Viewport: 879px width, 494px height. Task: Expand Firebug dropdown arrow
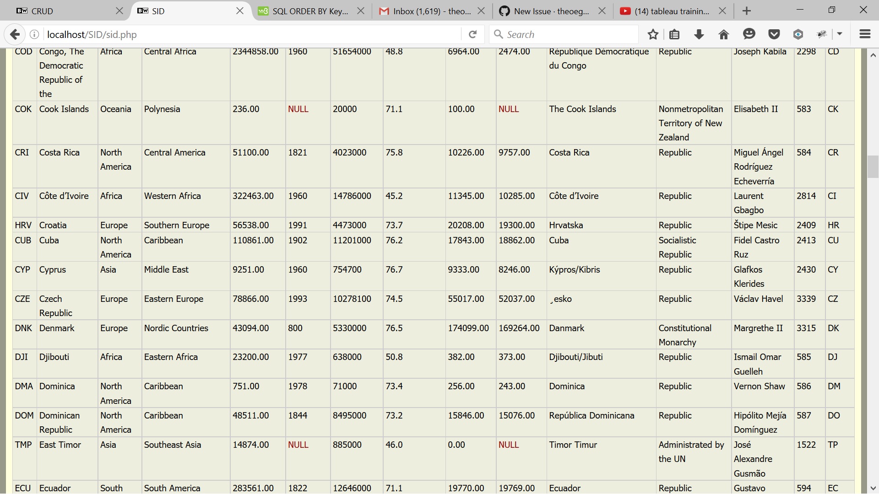click(840, 34)
